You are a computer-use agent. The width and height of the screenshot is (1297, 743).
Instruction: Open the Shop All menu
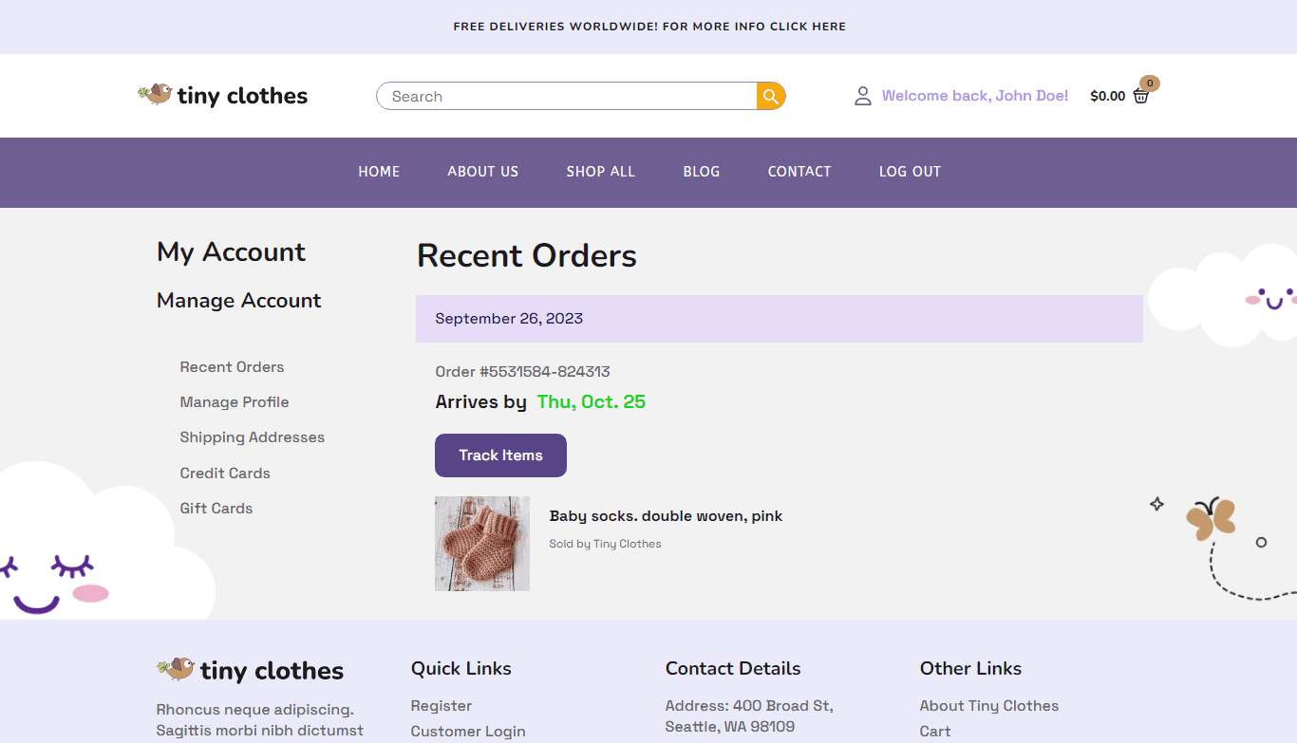600,172
